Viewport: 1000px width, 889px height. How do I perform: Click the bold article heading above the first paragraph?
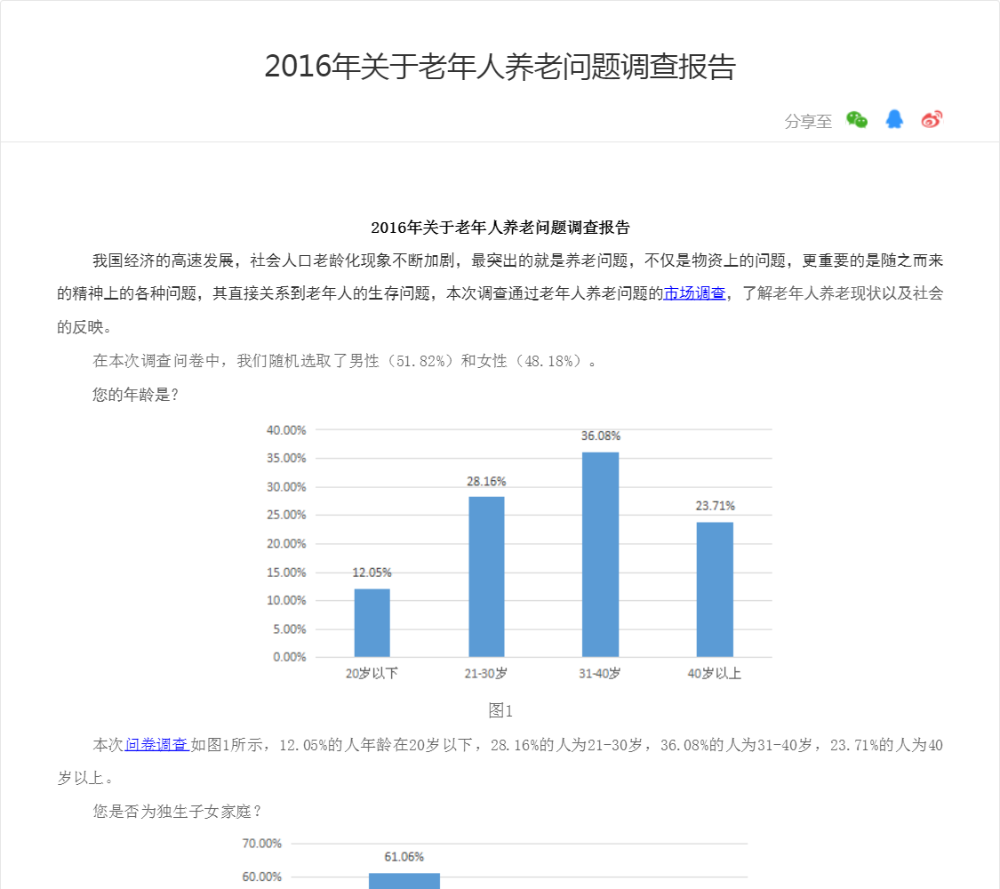500,227
